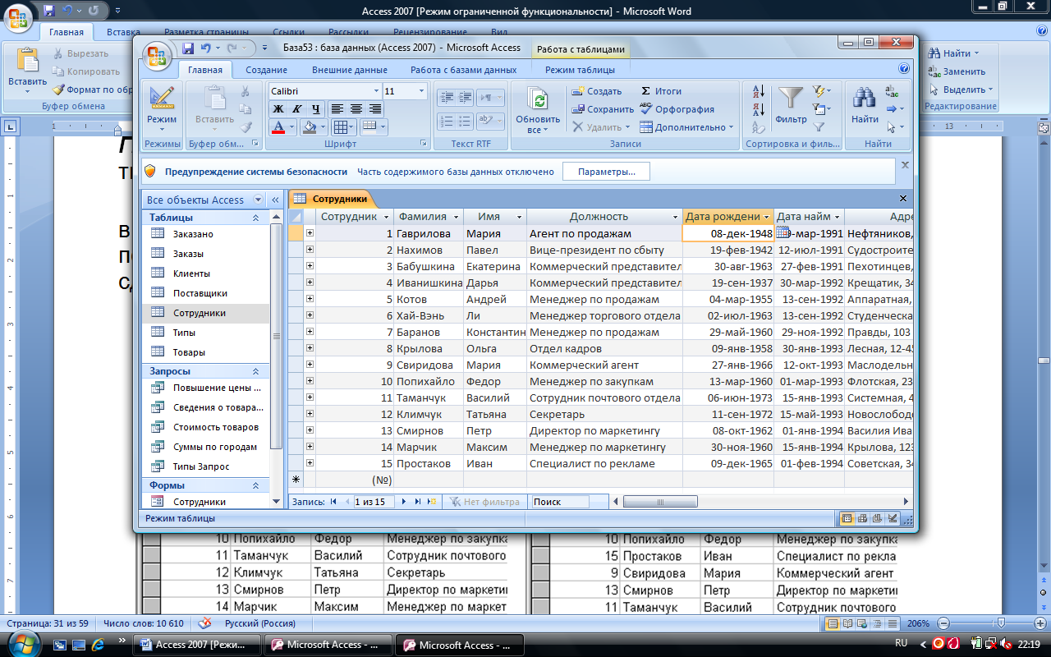
Task: Open the Режим таблицы ribbon tab
Action: pos(580,70)
